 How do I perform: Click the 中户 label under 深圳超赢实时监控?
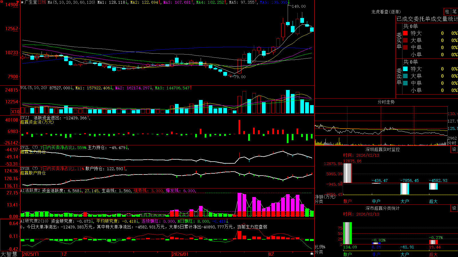tap(376, 201)
